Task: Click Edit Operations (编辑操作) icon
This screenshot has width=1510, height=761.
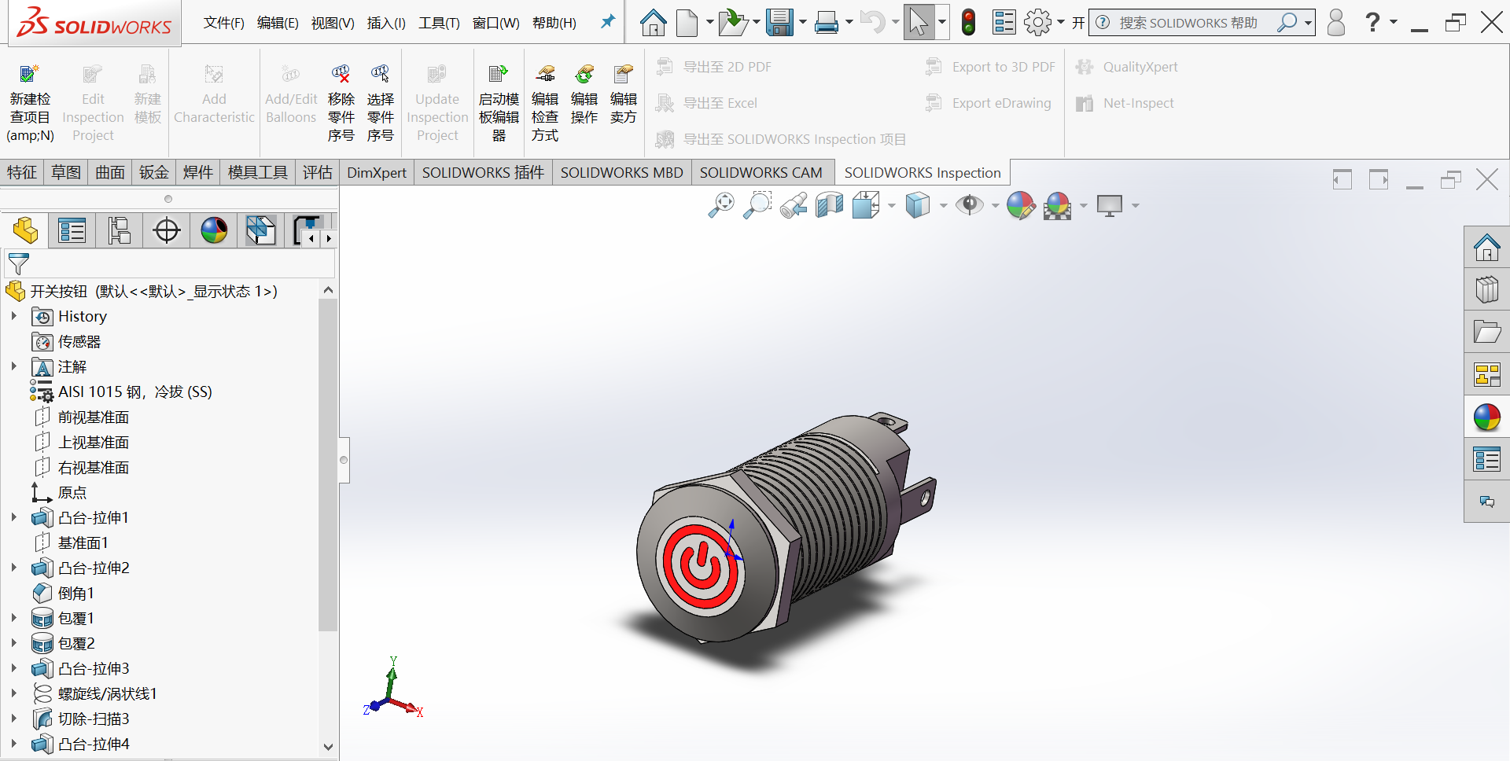Action: 584,75
